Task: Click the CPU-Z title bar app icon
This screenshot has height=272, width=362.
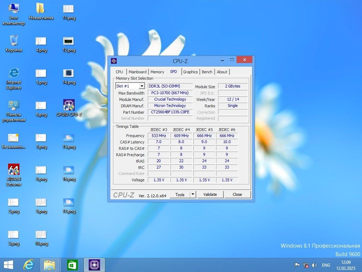Action: [x=114, y=61]
